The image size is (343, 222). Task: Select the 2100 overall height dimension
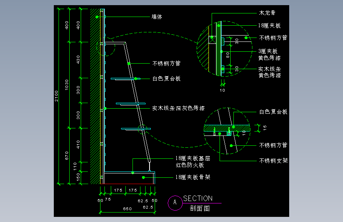(57, 96)
